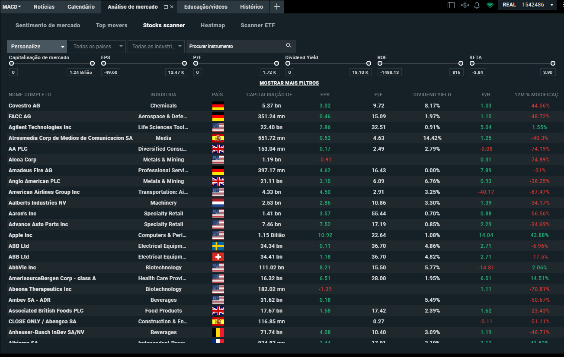This screenshot has width=564, height=357.
Task: Click the German flag in Covestro AG row
Action: [x=218, y=106]
